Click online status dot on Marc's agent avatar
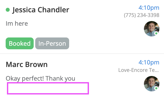The image size is (164, 96). pos(156,88)
